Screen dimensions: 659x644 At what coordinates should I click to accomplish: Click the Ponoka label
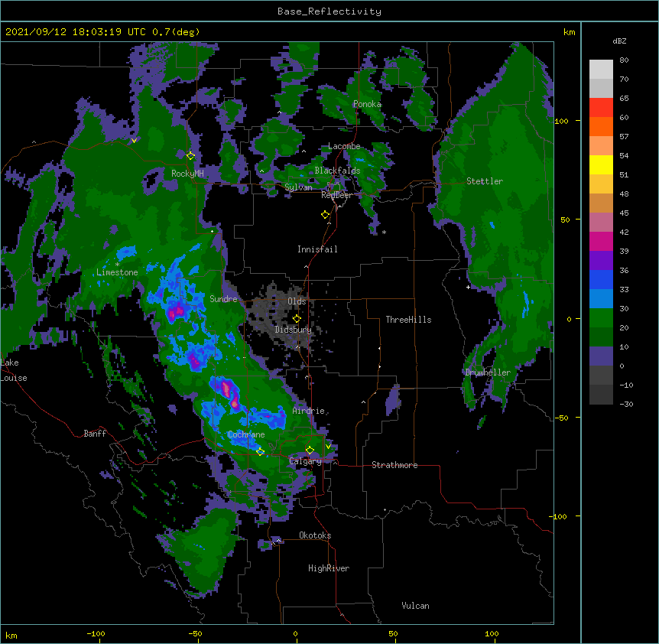coord(367,104)
